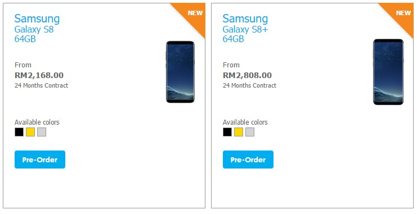Viewport: 417px width, 214px height.
Task: Choose yellow color swatch for Galaxy S8+
Action: pos(239,132)
